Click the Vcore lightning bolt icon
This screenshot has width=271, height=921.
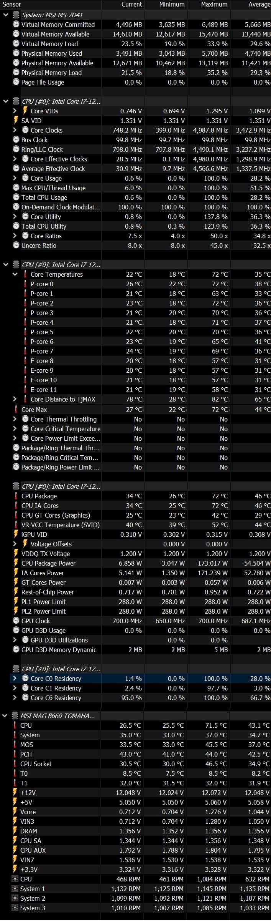point(15,812)
